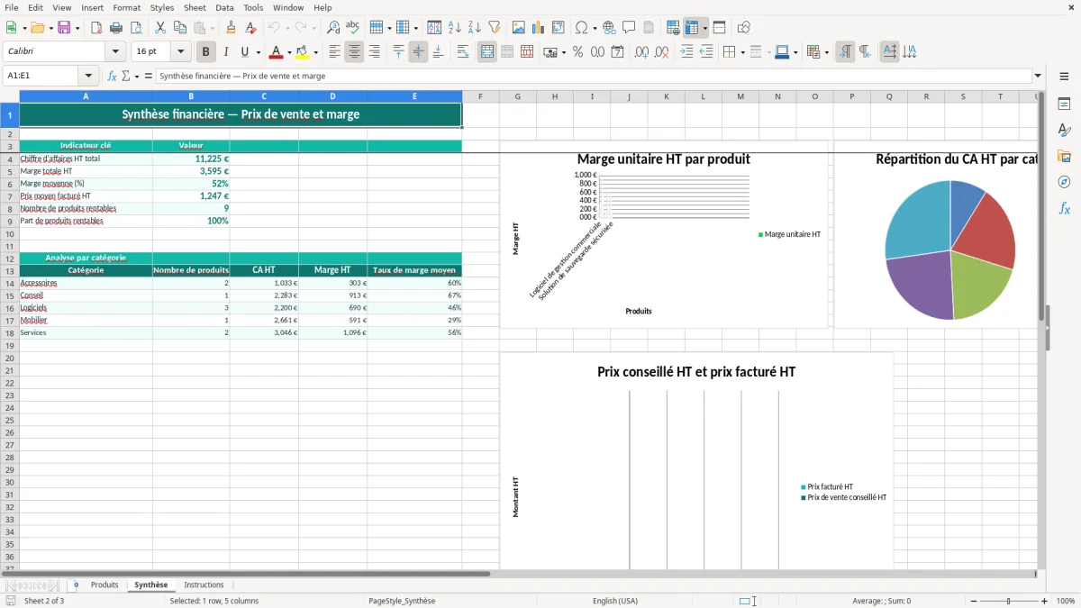Select column header D

[x=332, y=96]
